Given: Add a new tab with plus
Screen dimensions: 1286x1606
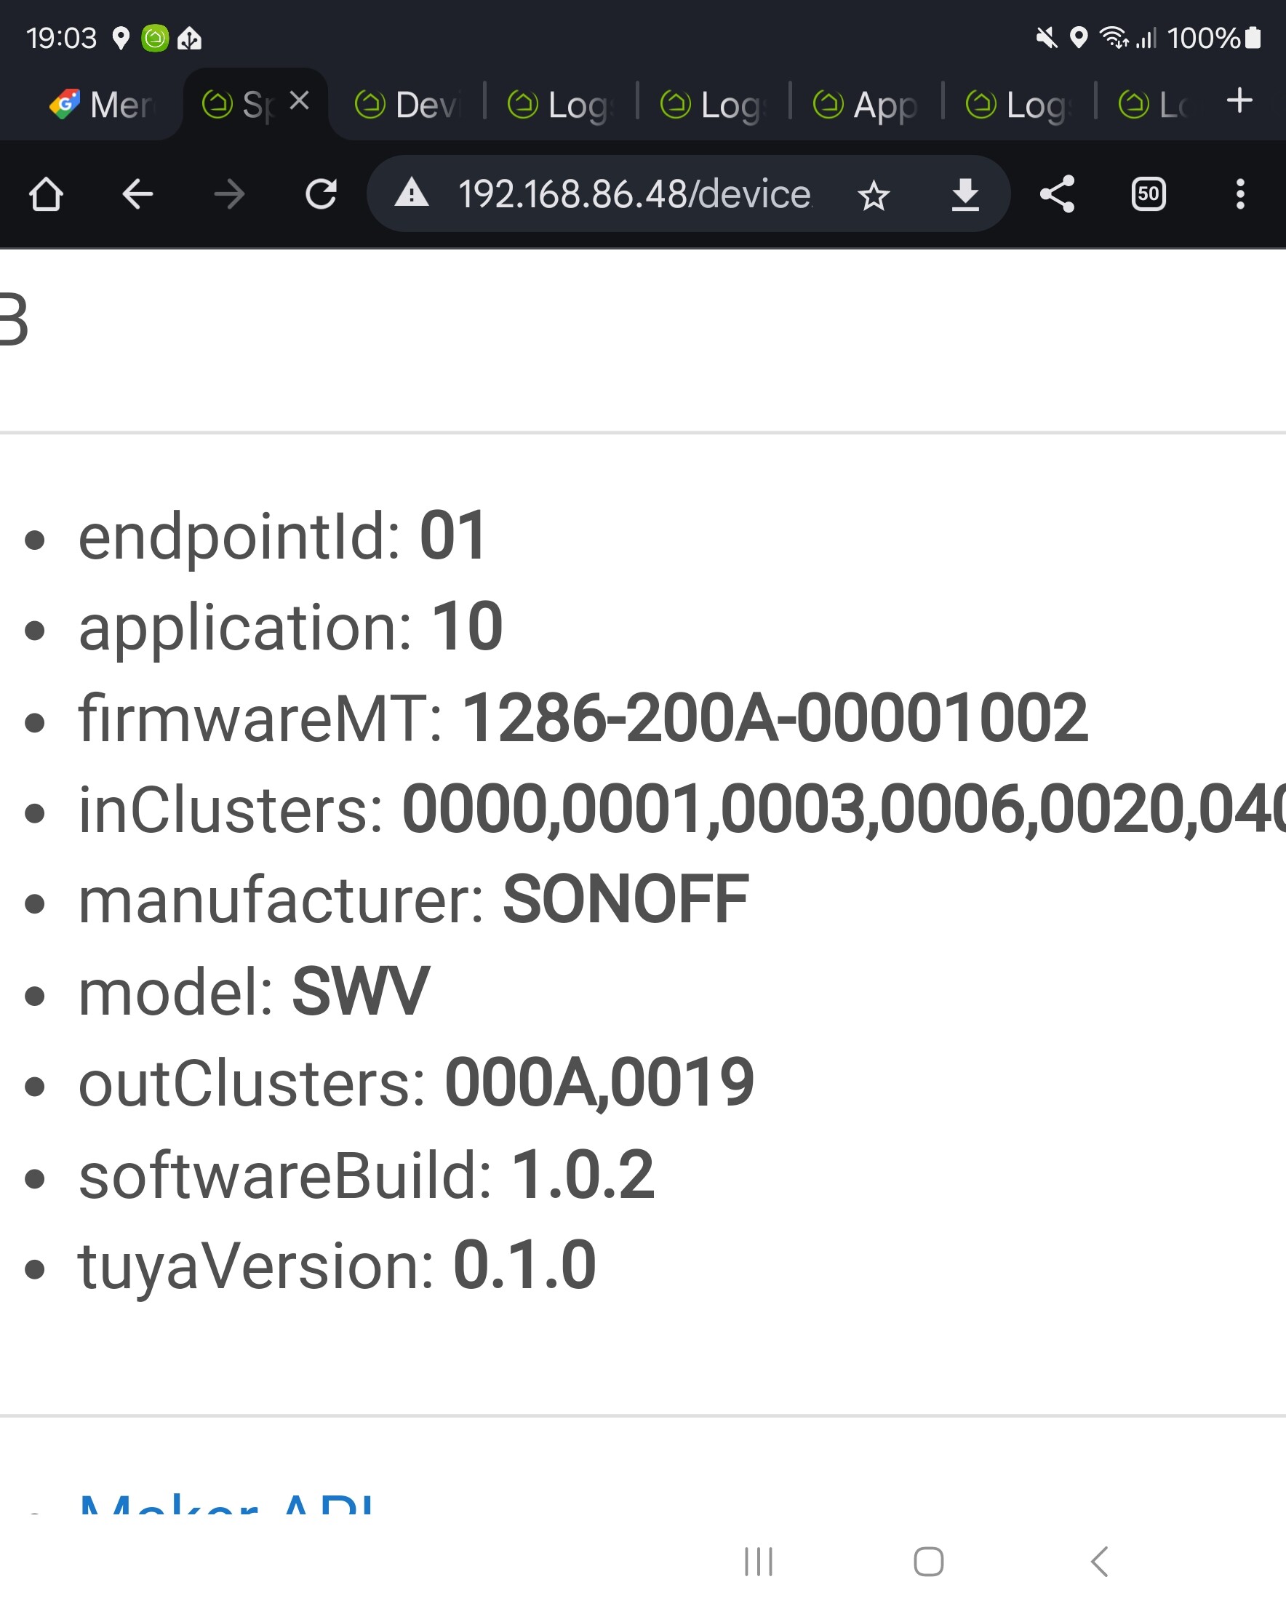Looking at the screenshot, I should tap(1239, 100).
